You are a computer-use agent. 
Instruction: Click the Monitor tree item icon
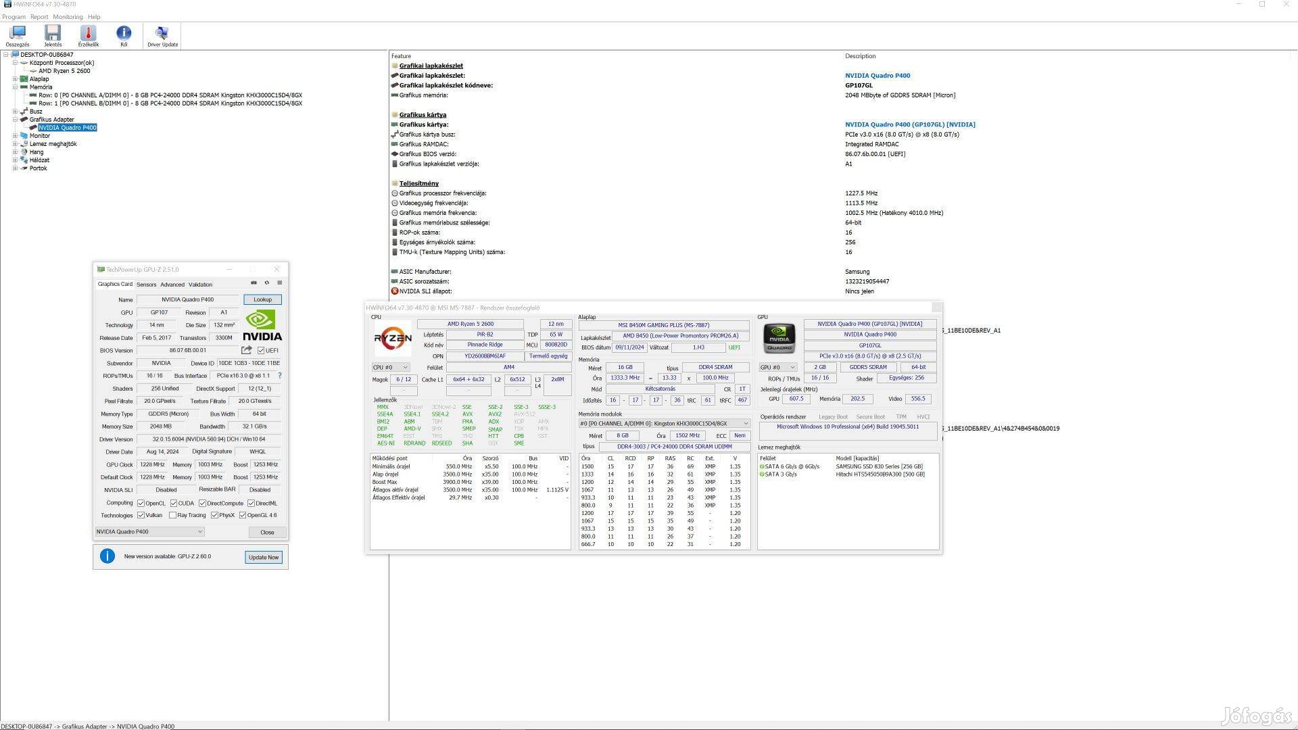click(24, 136)
